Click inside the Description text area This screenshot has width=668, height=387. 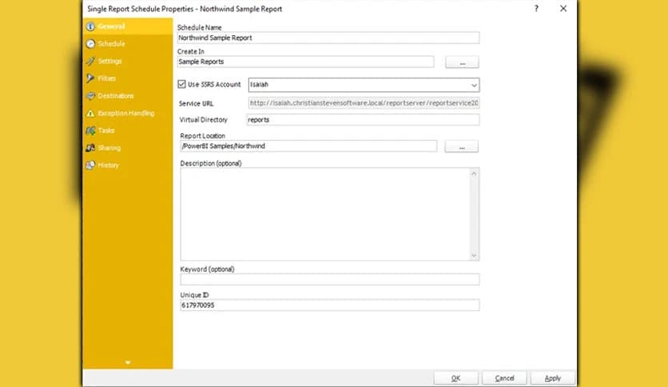pos(324,214)
